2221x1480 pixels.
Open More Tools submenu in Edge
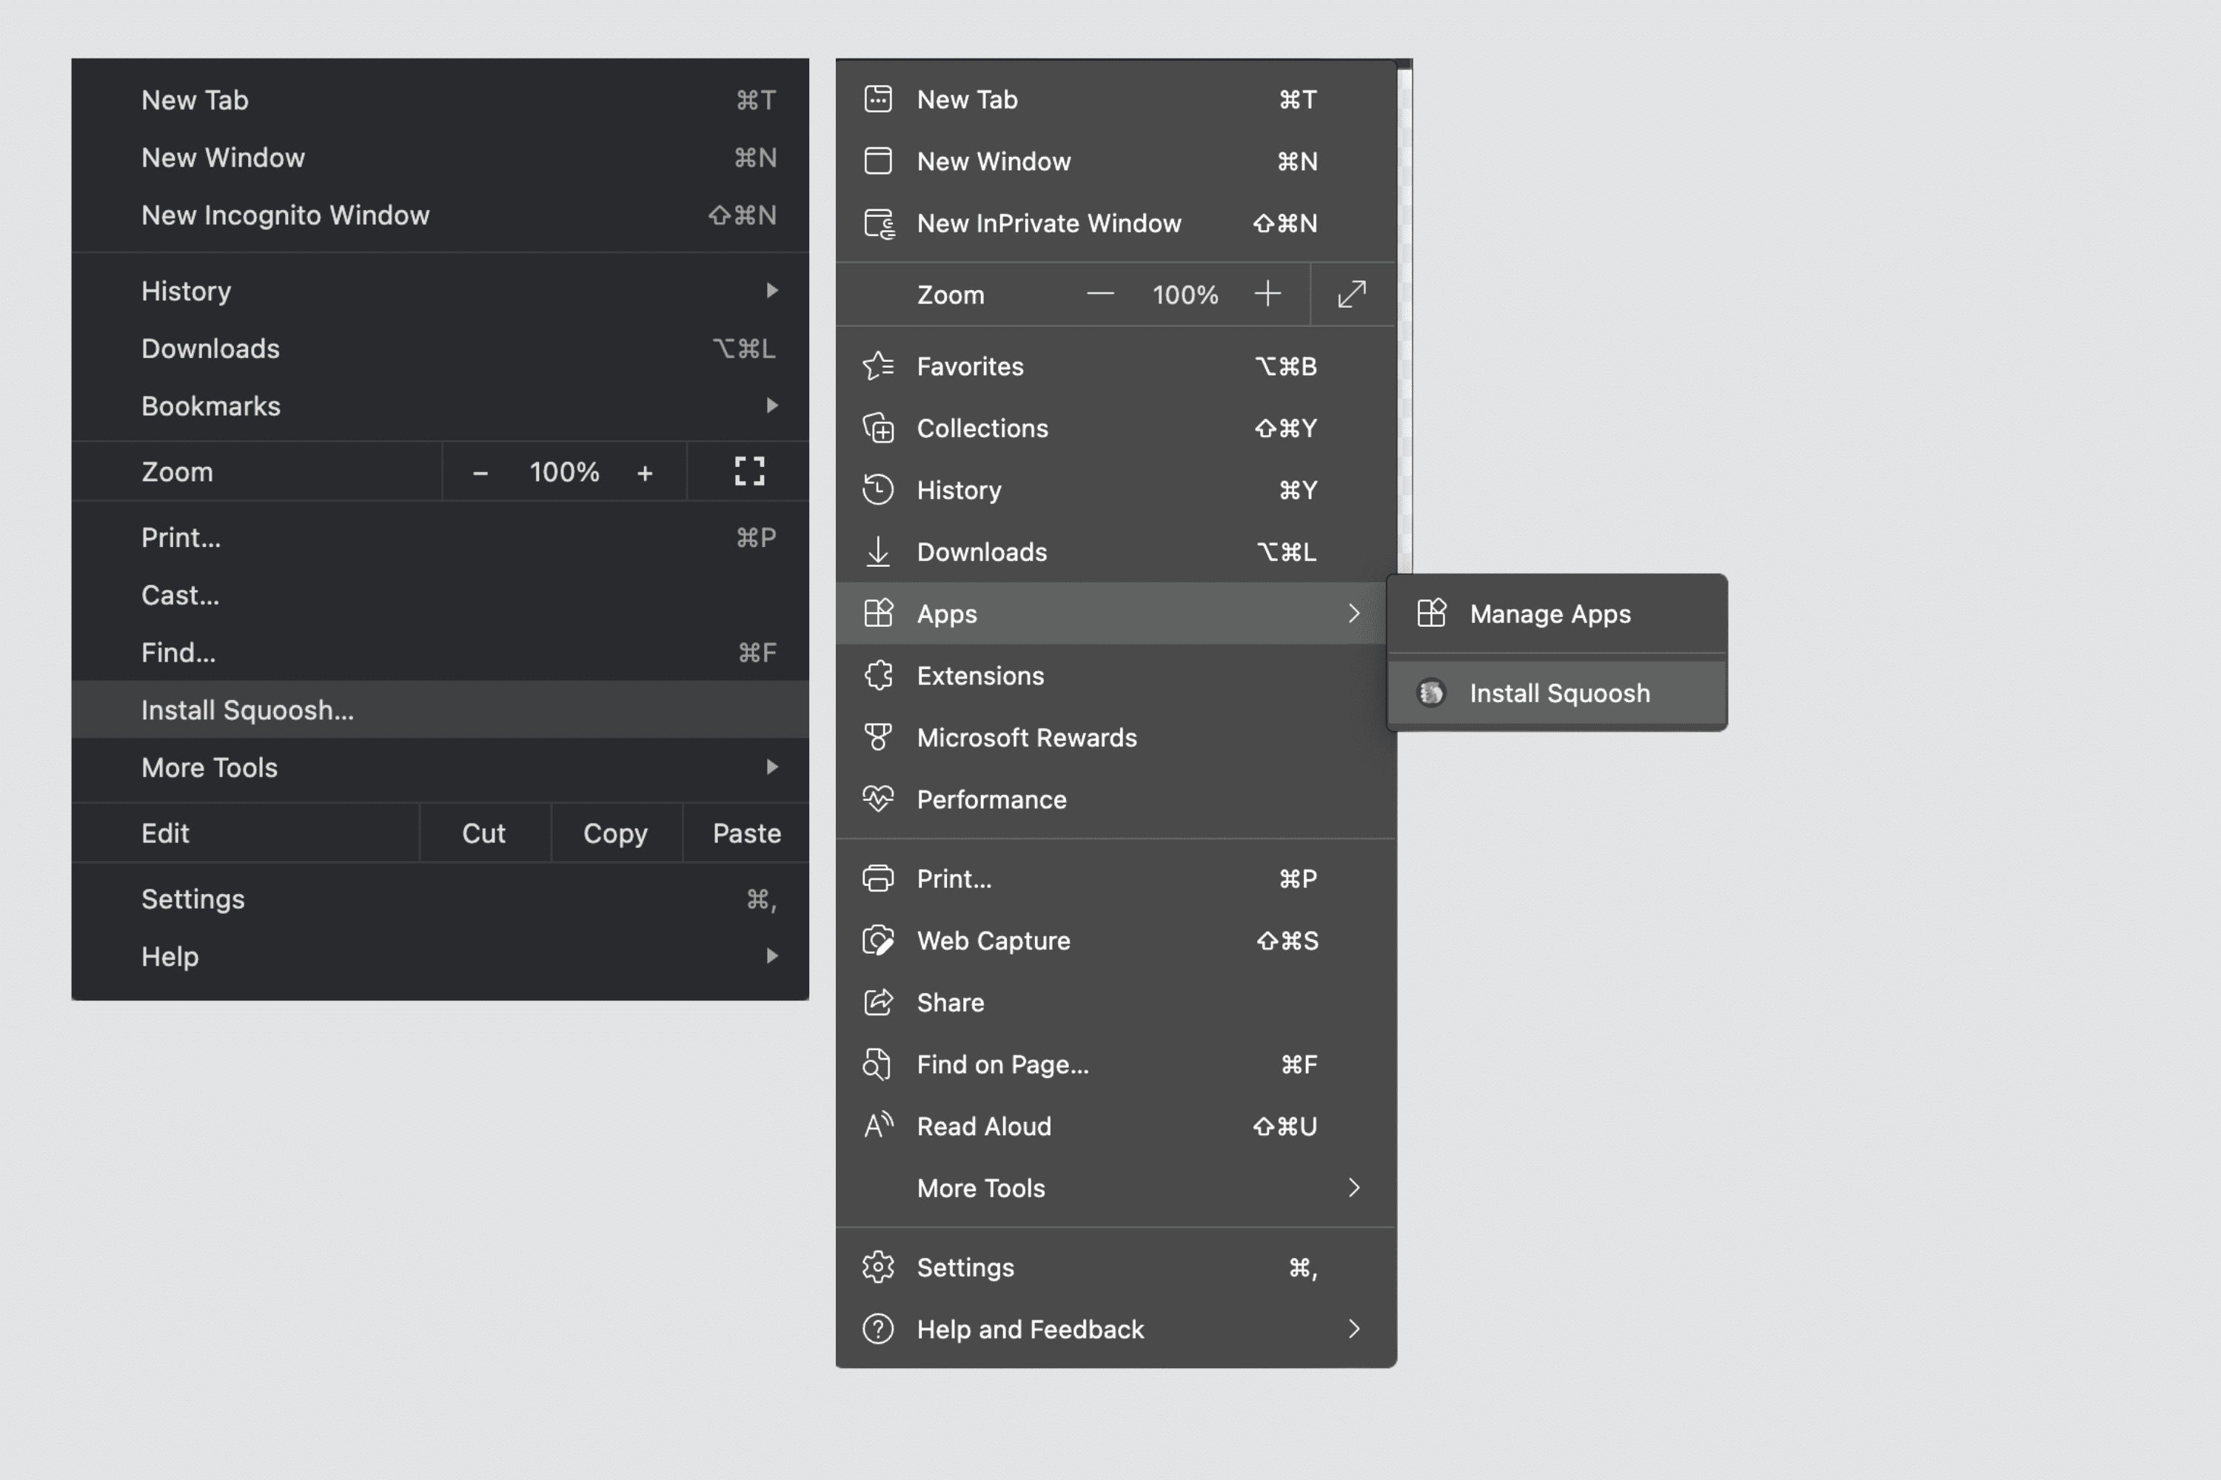(x=1116, y=1186)
